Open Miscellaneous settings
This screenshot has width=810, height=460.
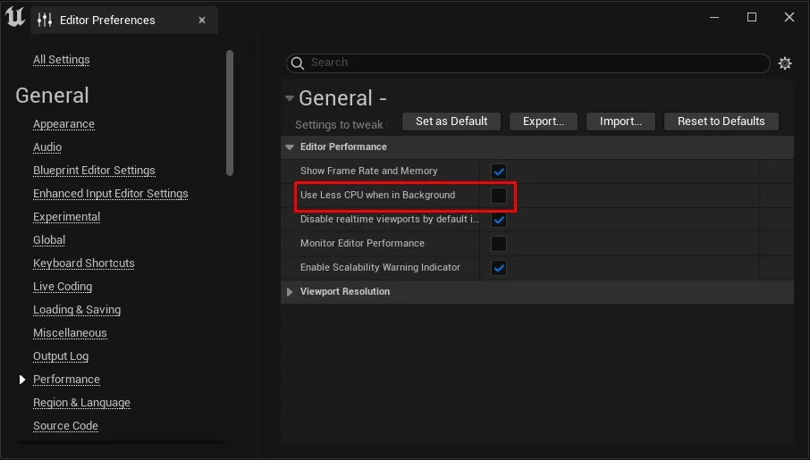70,333
